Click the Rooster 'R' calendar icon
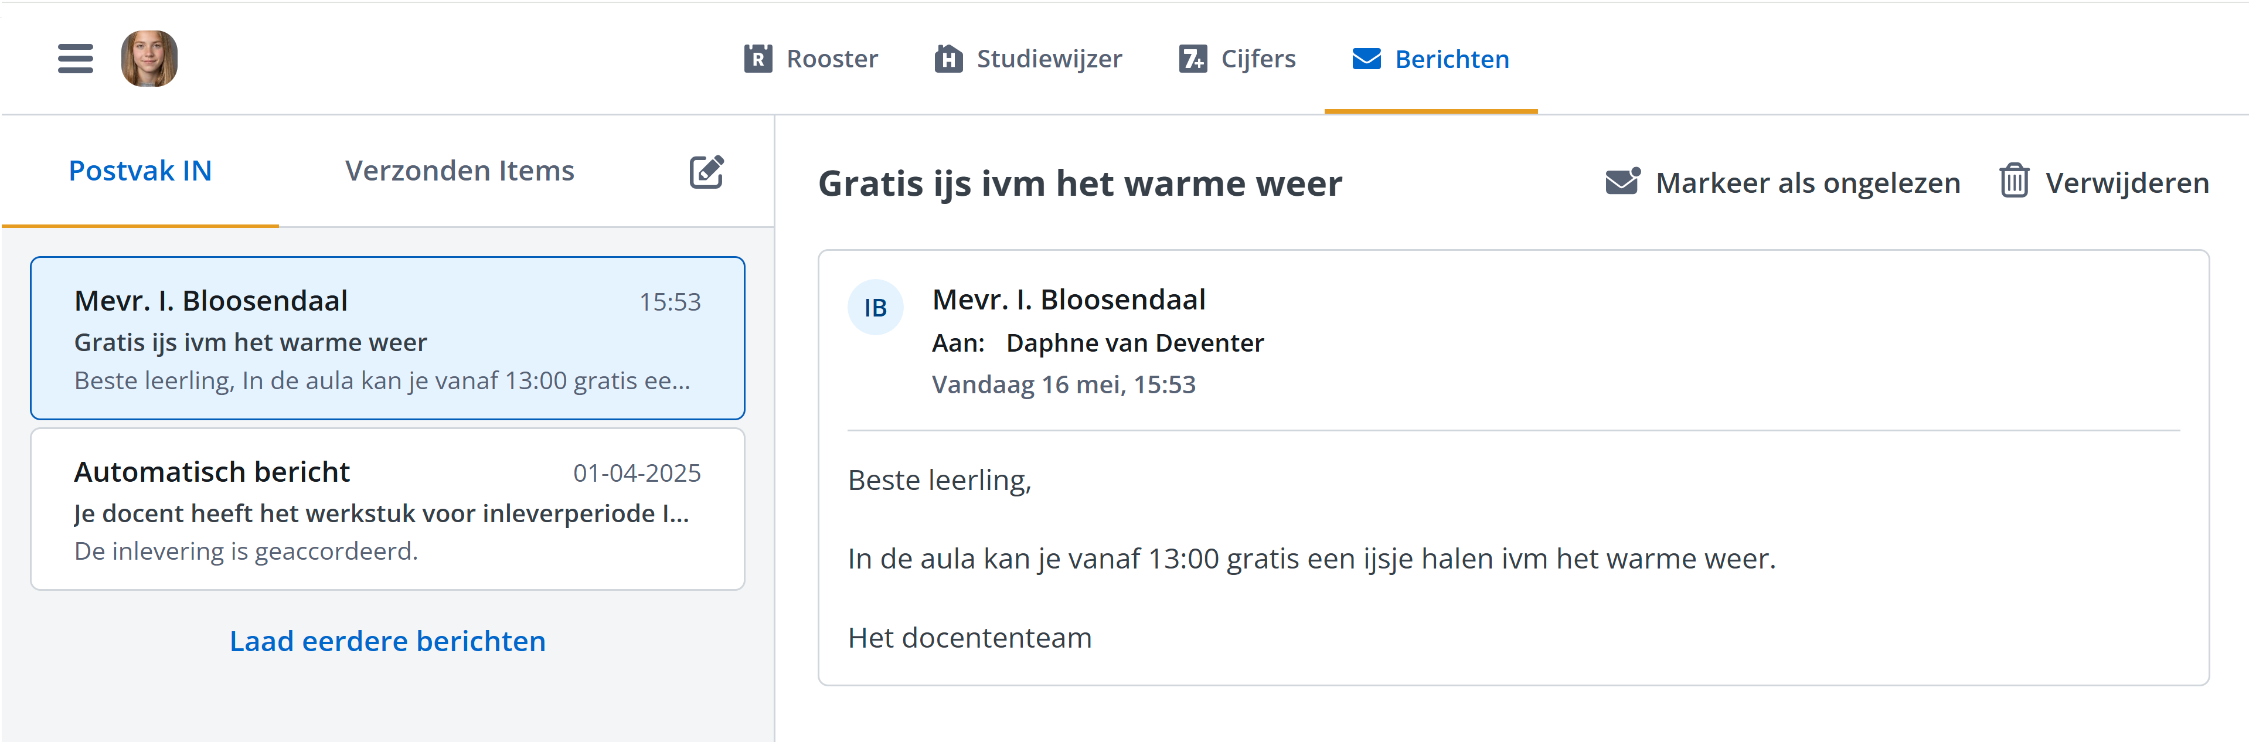 coord(757,59)
